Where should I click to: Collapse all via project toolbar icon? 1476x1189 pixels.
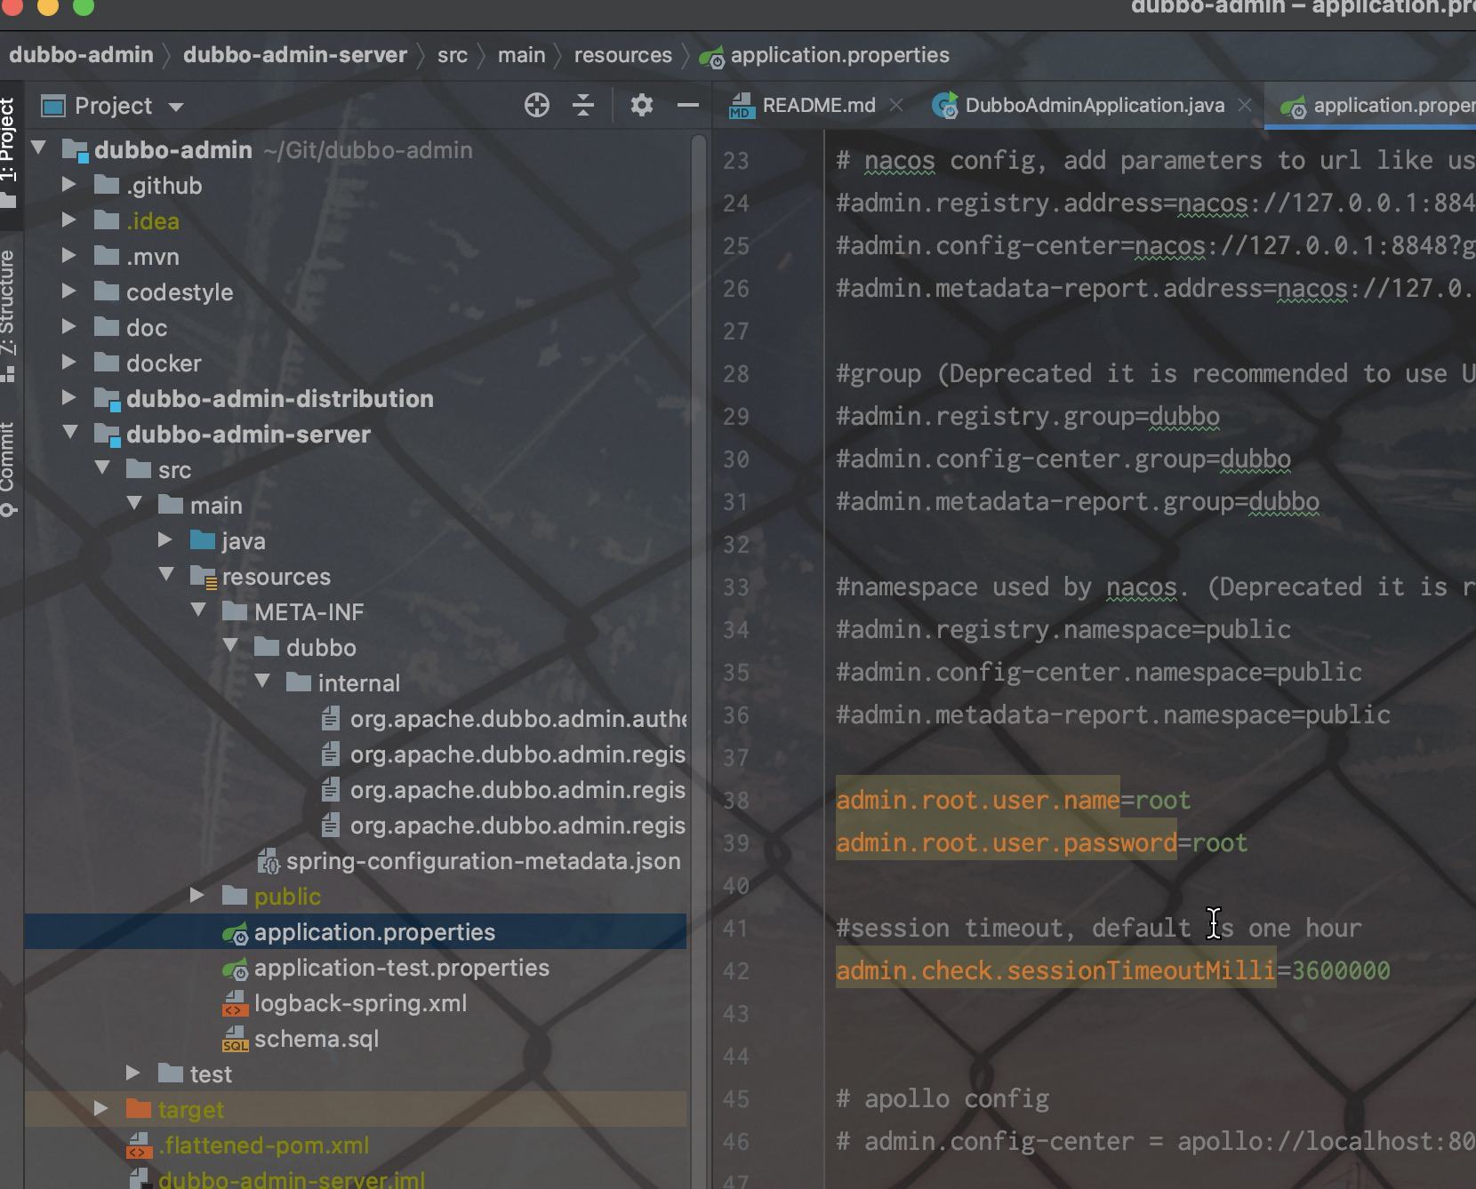(583, 106)
